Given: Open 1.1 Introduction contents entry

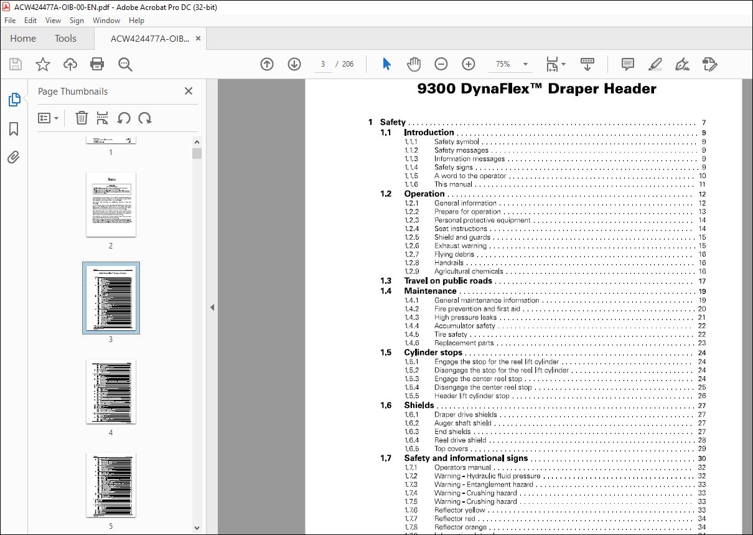Looking at the screenshot, I should (543, 133).
